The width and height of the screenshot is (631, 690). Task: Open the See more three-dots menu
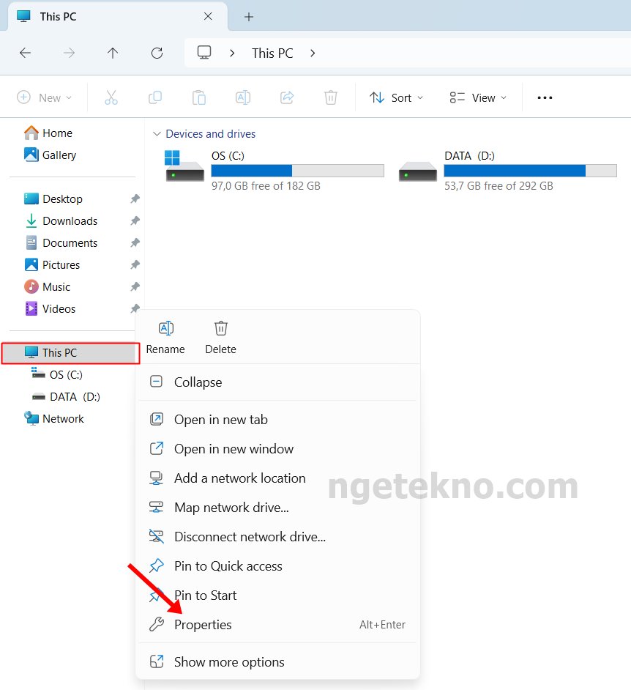tap(545, 97)
